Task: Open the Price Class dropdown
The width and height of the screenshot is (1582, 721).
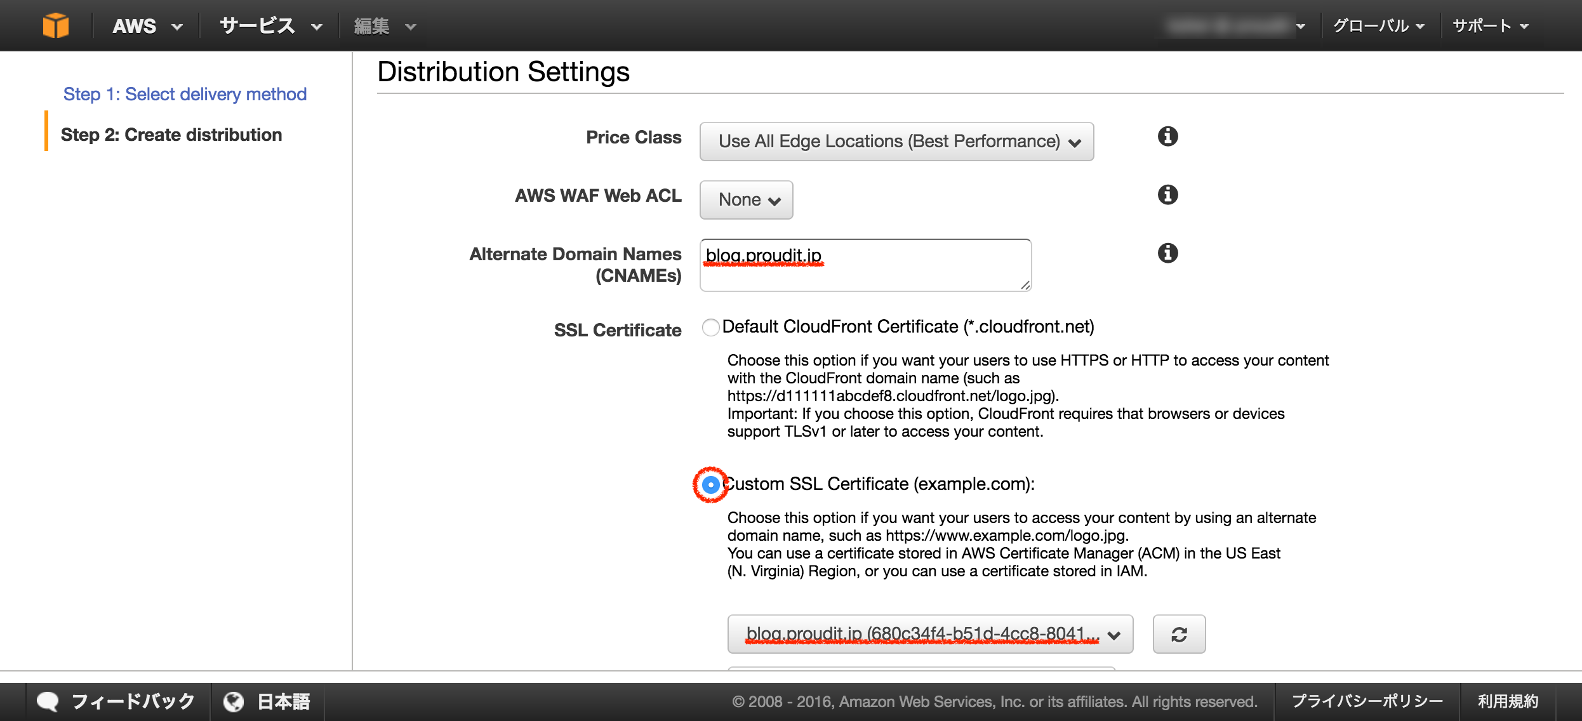Action: (x=896, y=142)
